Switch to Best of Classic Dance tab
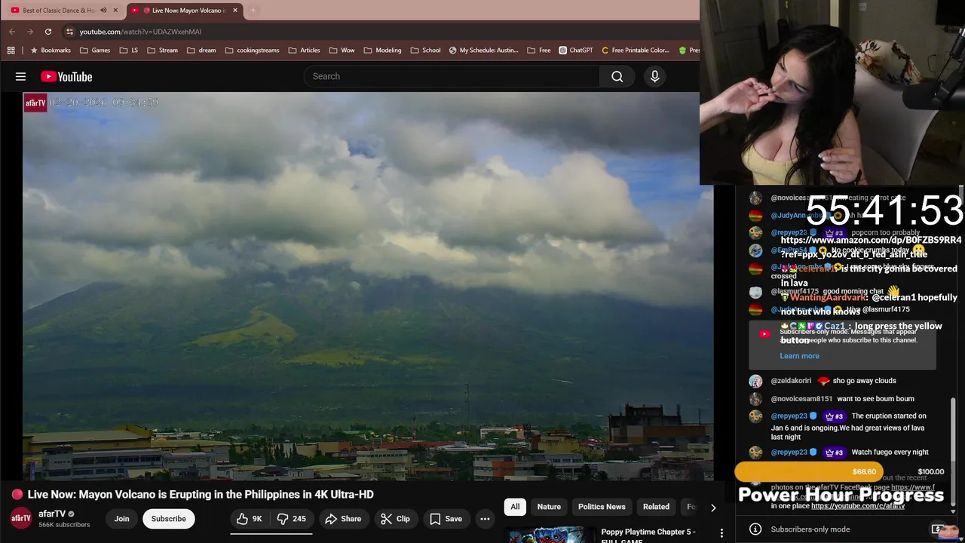 [58, 11]
